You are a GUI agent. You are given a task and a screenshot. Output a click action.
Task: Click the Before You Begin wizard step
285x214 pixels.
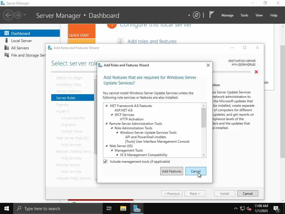(69, 78)
